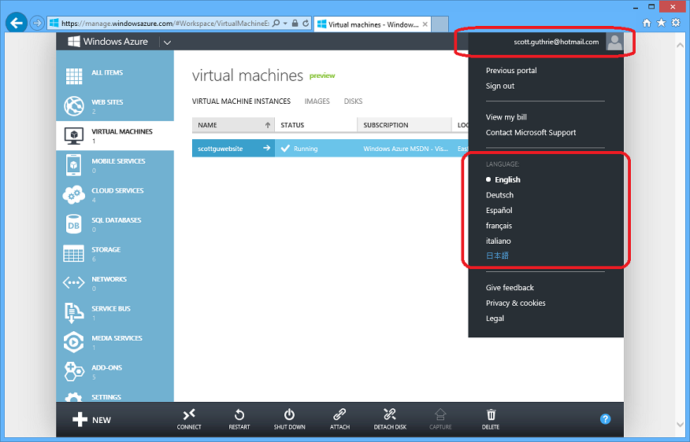
Task: Open the Legal link
Action: click(495, 319)
